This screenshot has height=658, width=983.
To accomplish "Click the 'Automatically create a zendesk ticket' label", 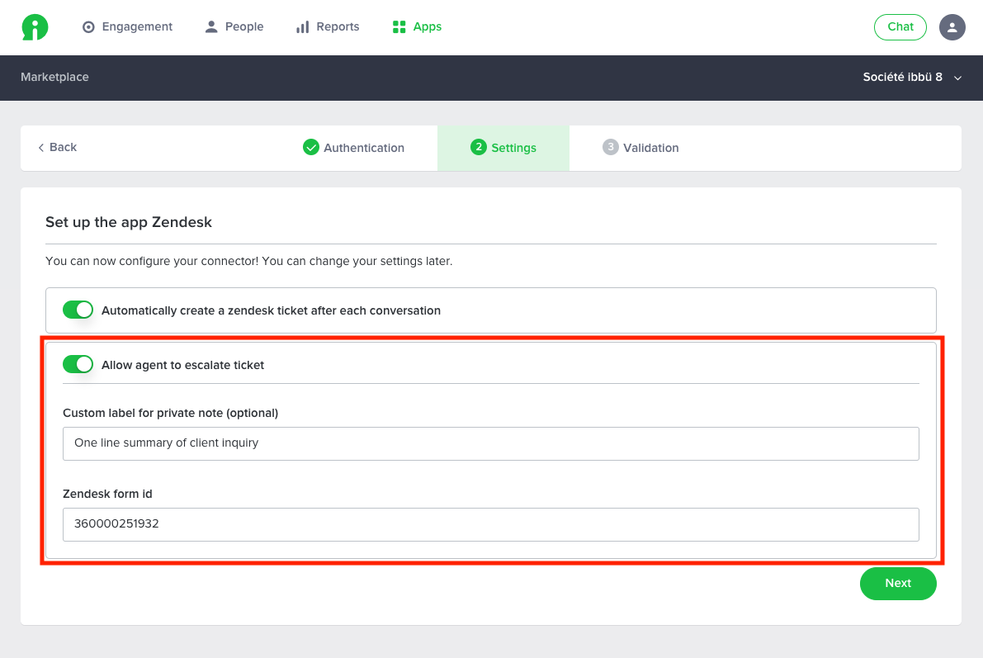I will point(271,310).
